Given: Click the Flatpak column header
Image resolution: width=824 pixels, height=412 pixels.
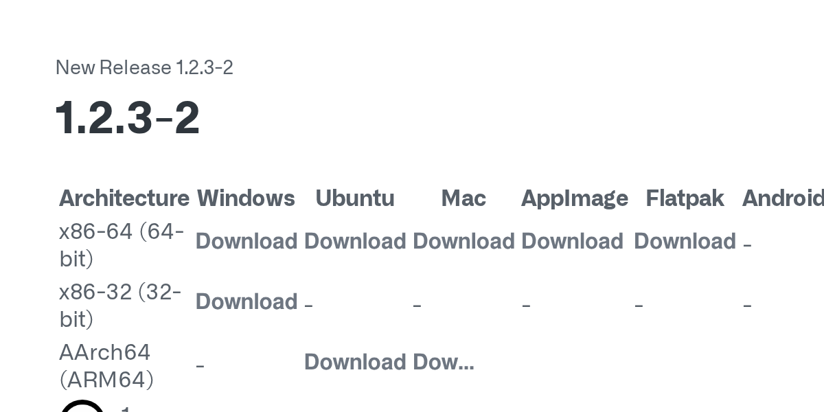Looking at the screenshot, I should coord(685,198).
